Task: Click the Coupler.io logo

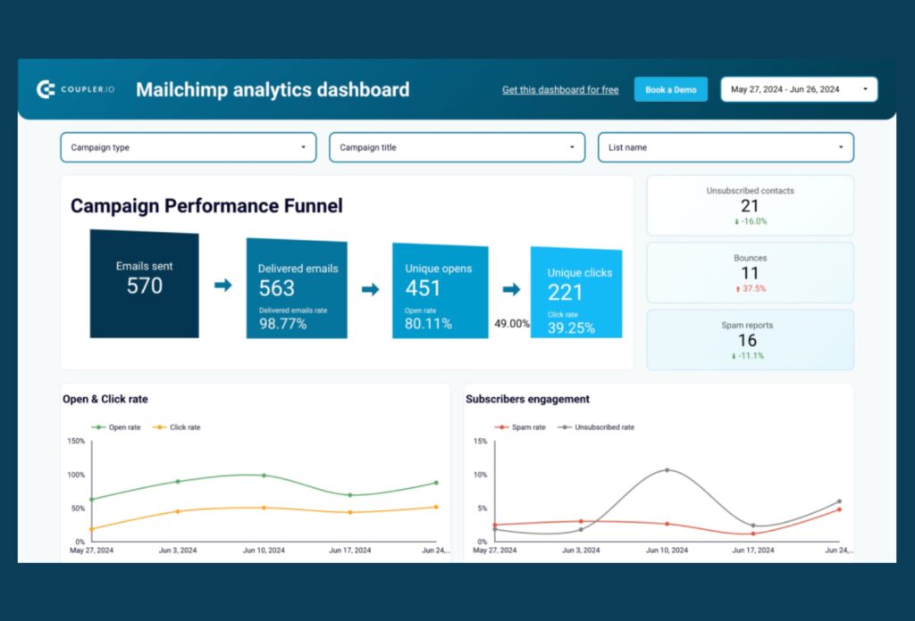Action: (x=76, y=89)
